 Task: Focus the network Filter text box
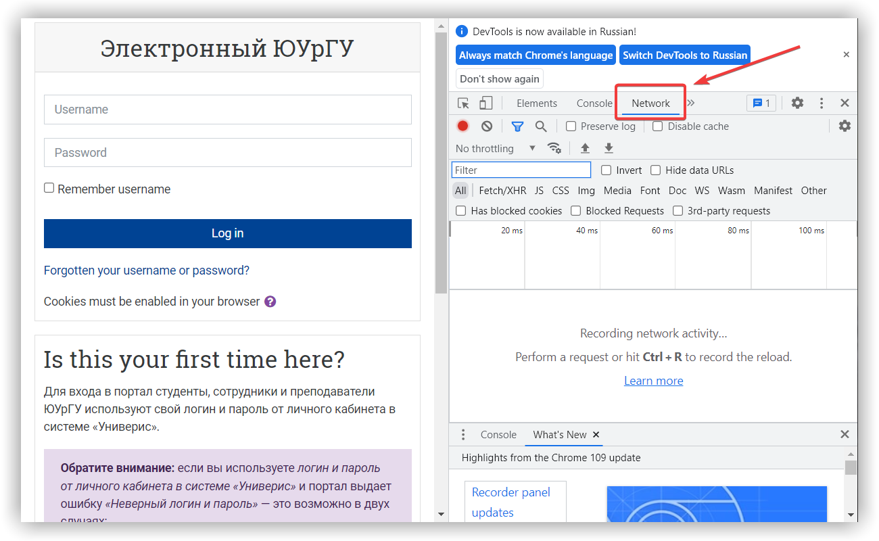(x=521, y=170)
